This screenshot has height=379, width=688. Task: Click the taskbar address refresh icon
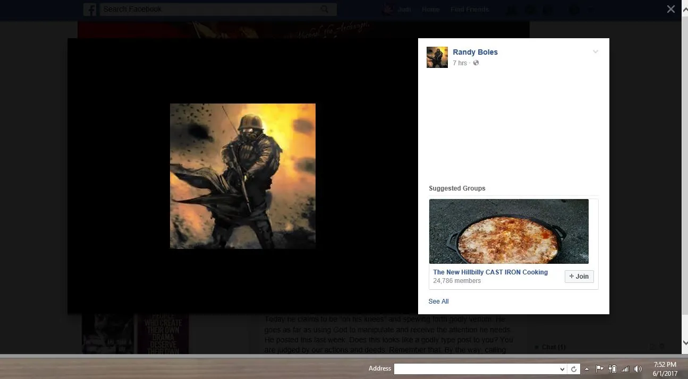point(574,369)
